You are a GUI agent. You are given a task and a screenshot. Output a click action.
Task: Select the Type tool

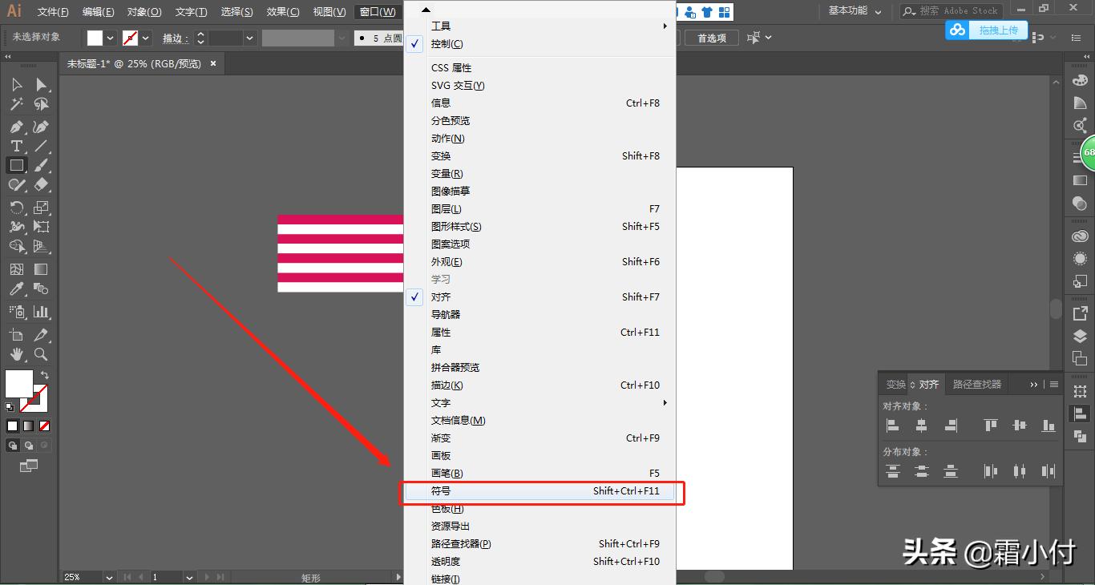click(18, 145)
